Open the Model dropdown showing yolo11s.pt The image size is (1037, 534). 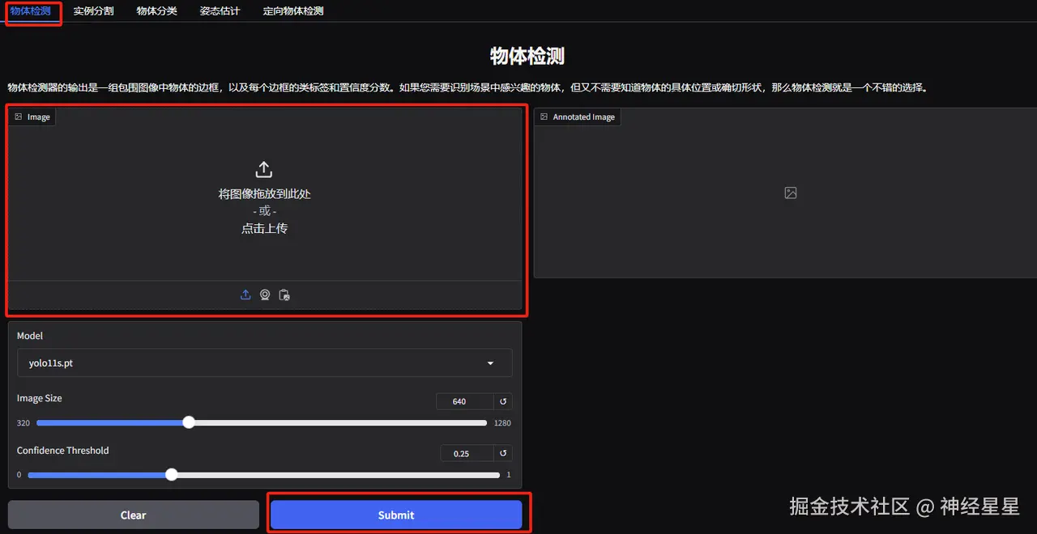click(x=264, y=362)
